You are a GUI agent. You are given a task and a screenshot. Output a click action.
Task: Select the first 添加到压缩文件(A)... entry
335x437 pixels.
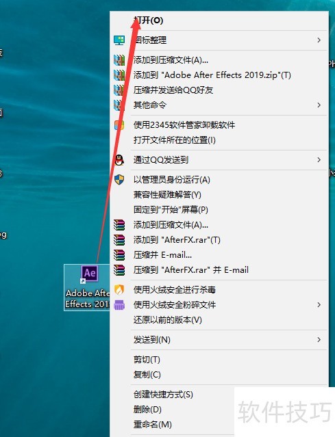219,60
